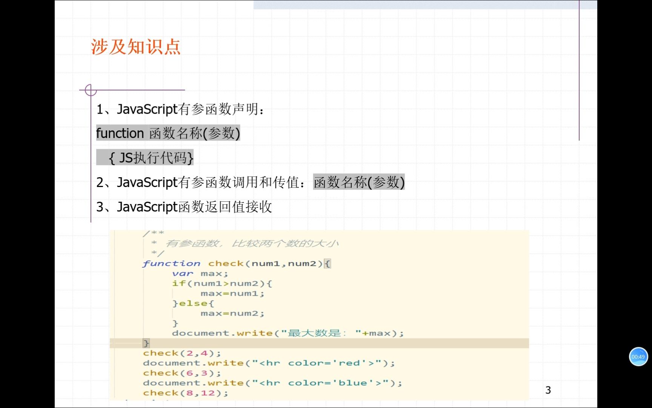Click the code line }else{
Screen dimensions: 652x408
[x=193, y=303]
